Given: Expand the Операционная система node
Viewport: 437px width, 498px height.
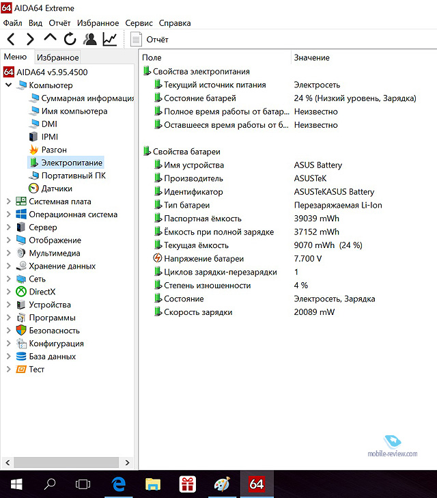Looking at the screenshot, I should click(x=9, y=215).
